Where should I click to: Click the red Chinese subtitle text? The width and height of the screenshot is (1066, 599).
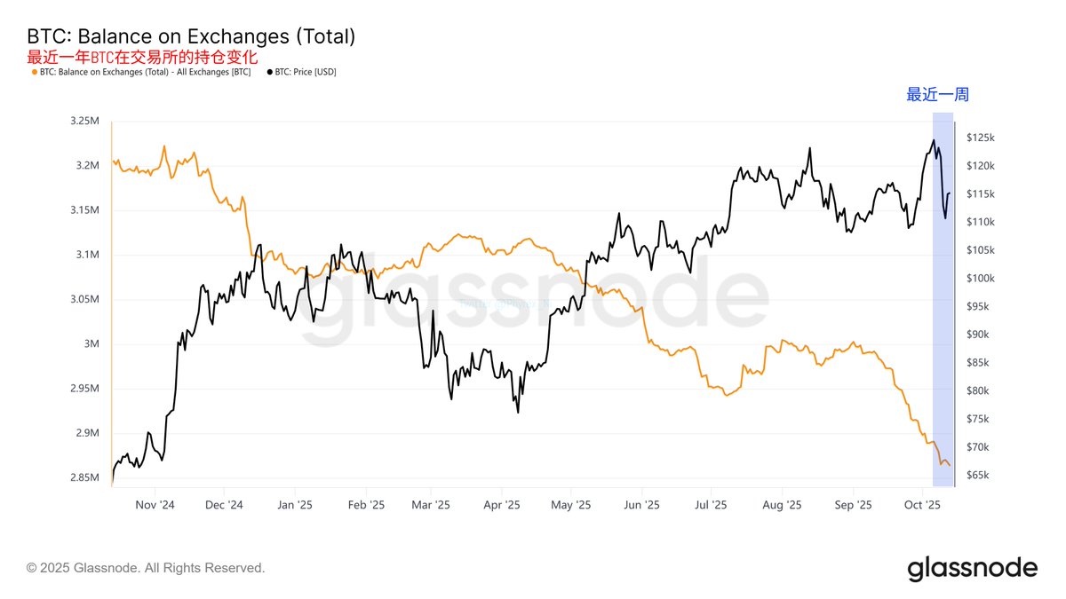pos(142,57)
